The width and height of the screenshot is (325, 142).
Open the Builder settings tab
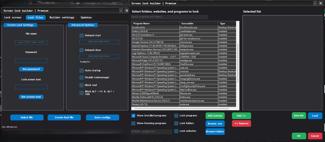(62, 18)
